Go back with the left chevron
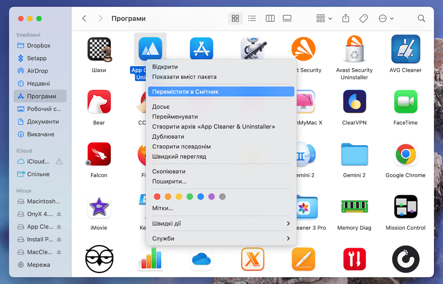 coord(84,18)
